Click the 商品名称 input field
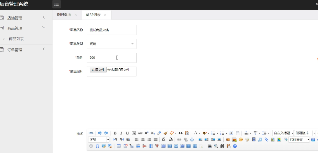318x153 pixels. (x=112, y=30)
